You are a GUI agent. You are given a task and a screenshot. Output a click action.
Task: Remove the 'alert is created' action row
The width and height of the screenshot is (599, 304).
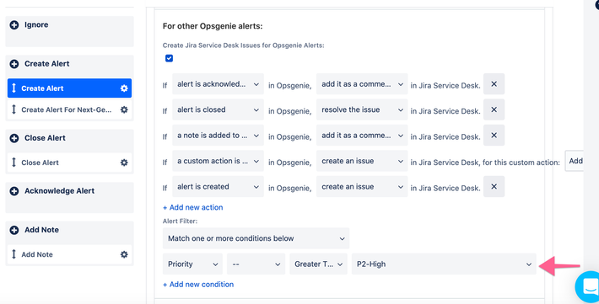[494, 186]
